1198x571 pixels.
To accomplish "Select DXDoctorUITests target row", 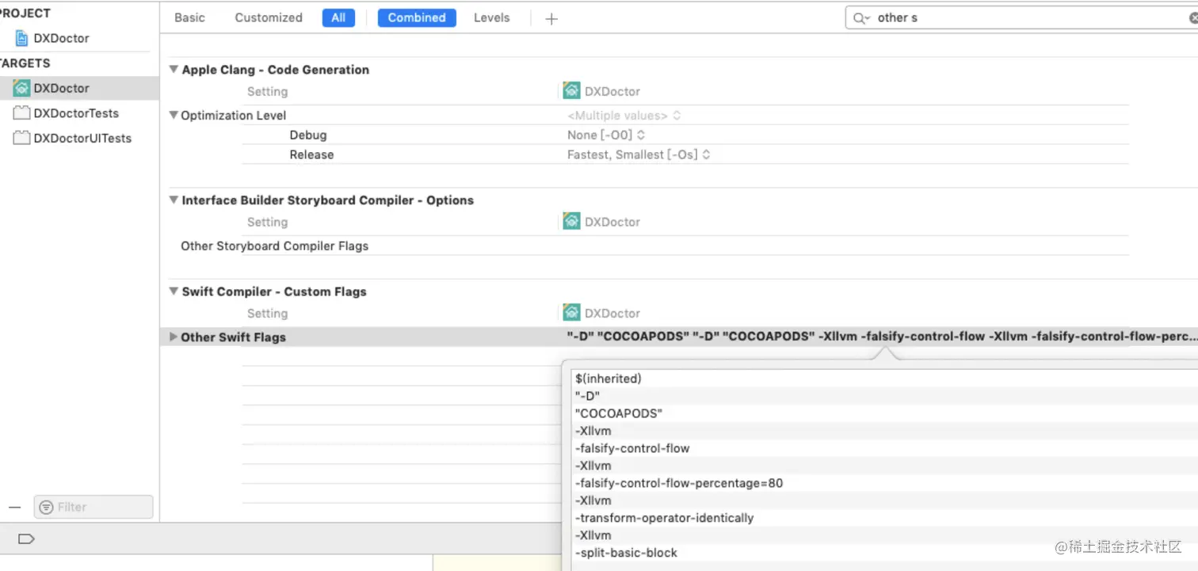I will tap(79, 138).
